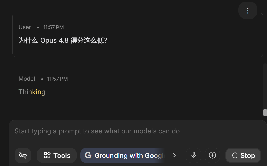Click the grid icon in Tools button
267x166 pixels.
(x=47, y=155)
